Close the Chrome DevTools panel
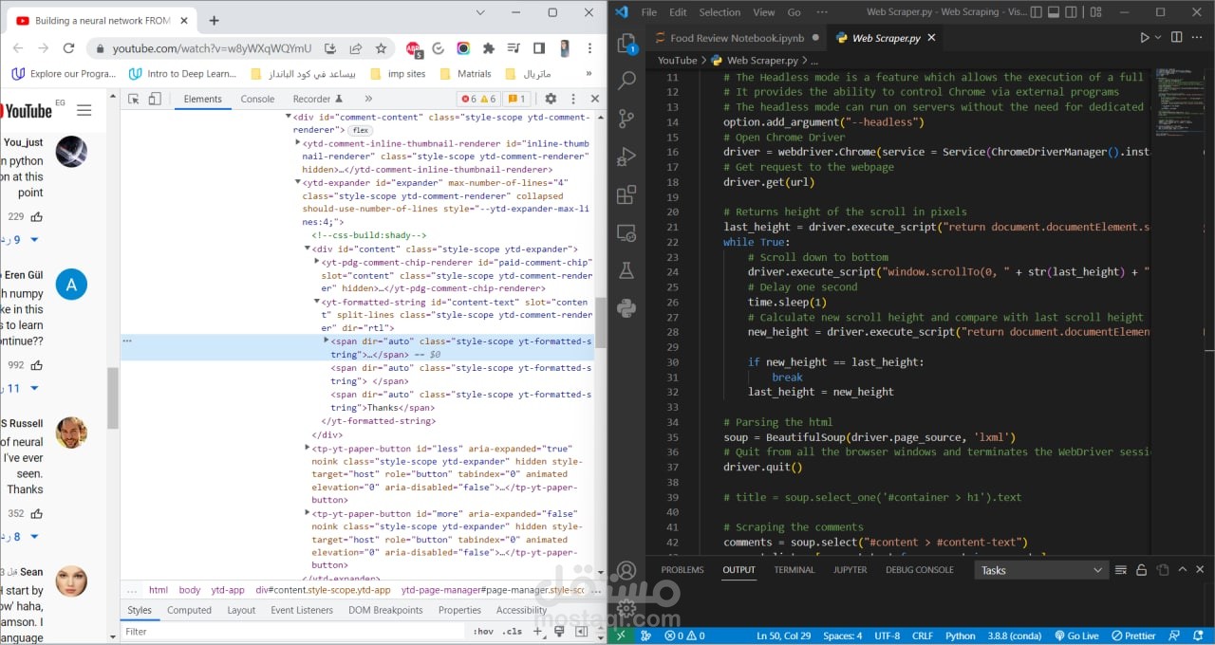 595,99
